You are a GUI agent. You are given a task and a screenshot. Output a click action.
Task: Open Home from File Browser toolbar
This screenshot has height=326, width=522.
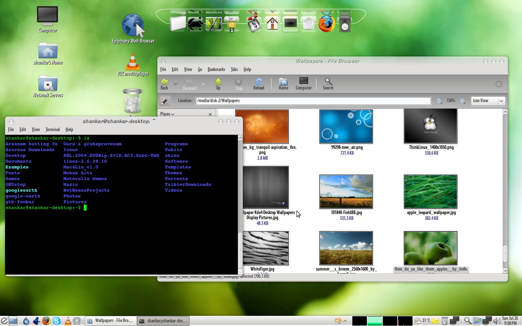click(283, 84)
